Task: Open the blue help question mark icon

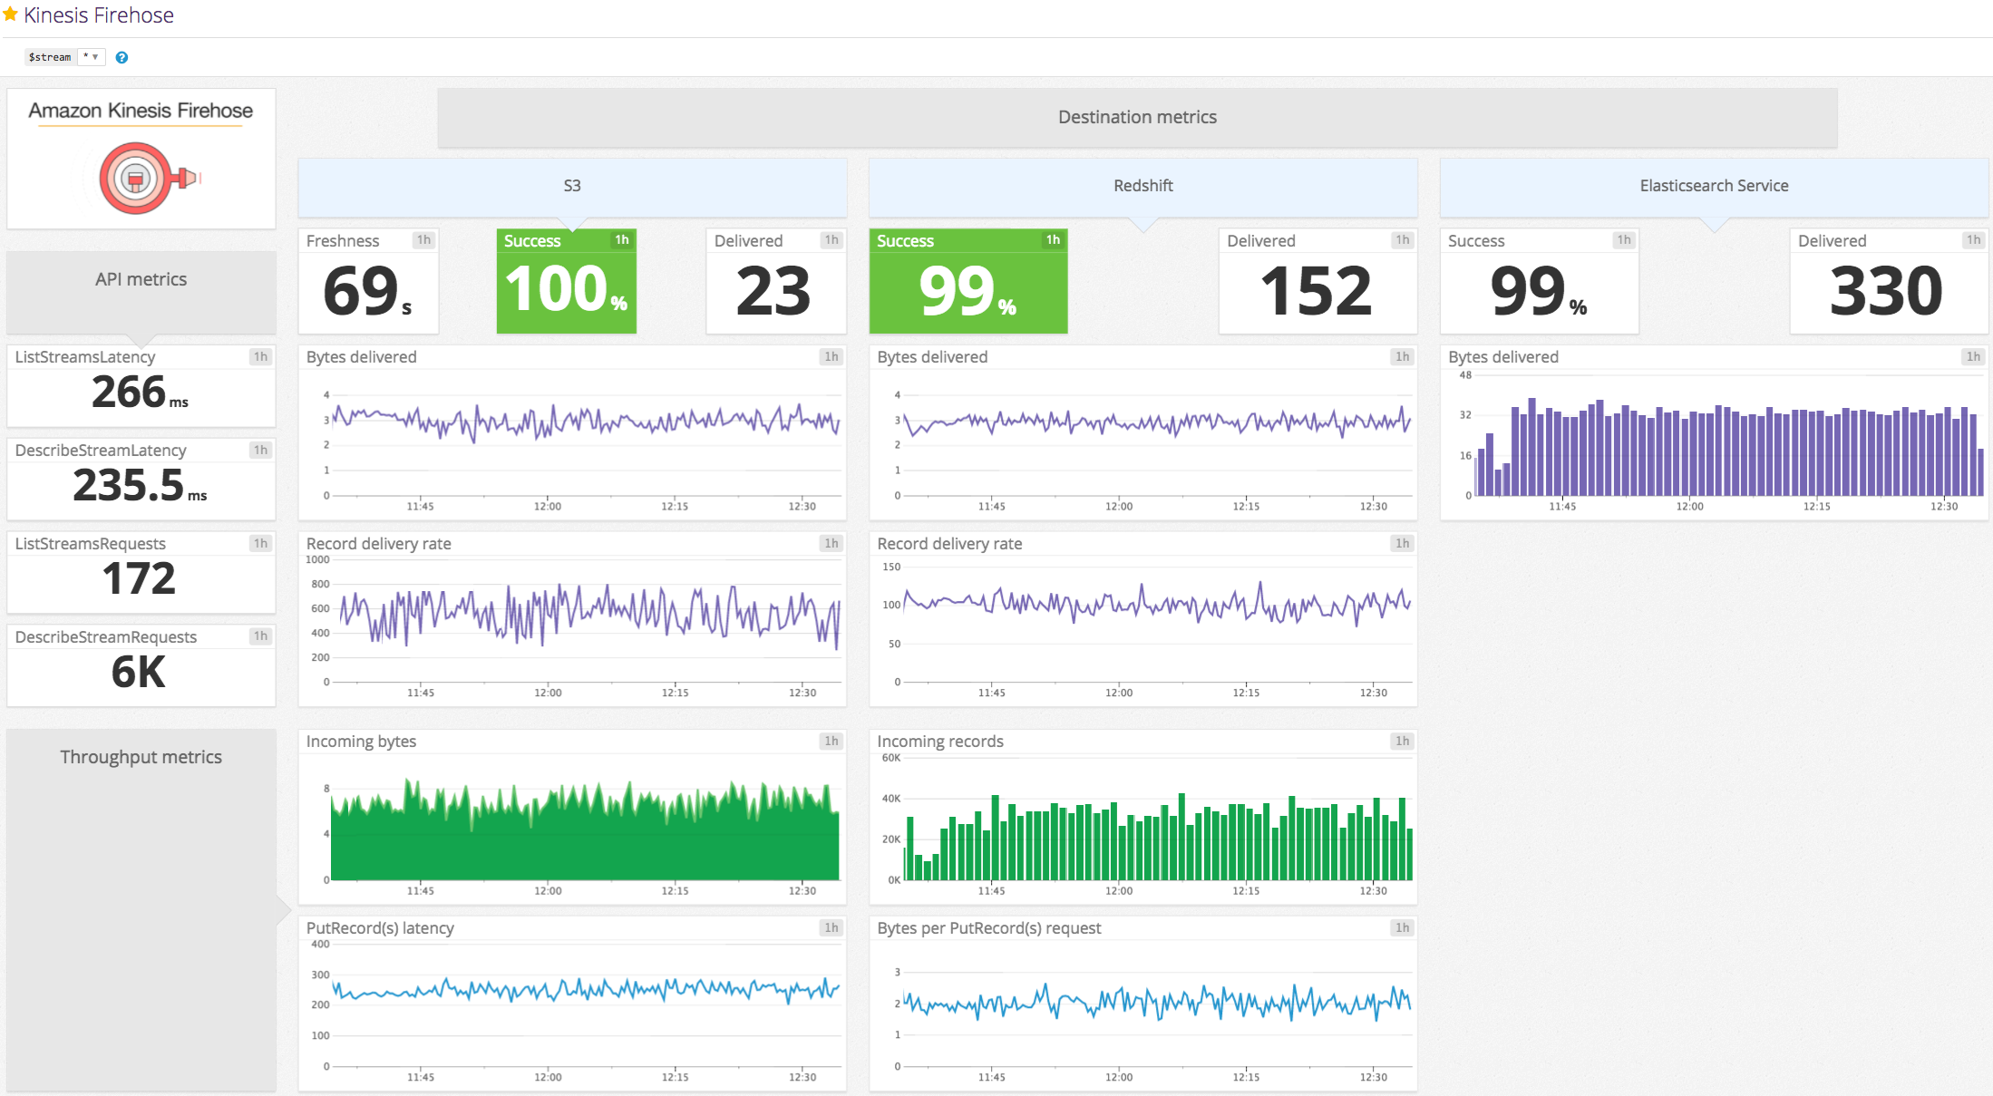Action: pos(121,57)
